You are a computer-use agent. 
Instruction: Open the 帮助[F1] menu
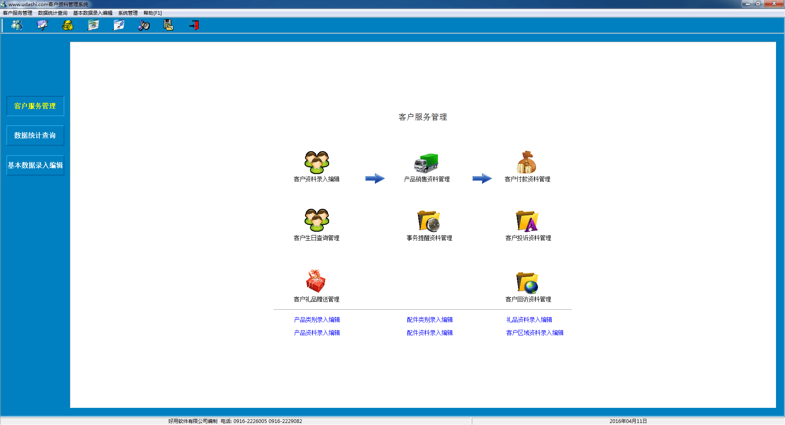click(x=153, y=13)
